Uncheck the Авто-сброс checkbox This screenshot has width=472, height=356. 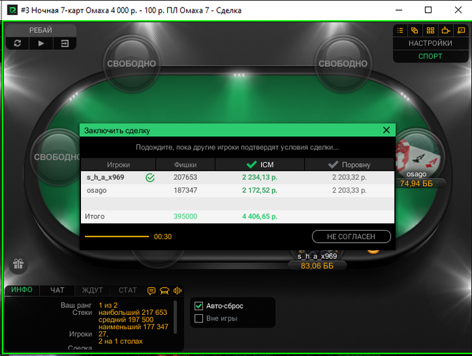[199, 306]
